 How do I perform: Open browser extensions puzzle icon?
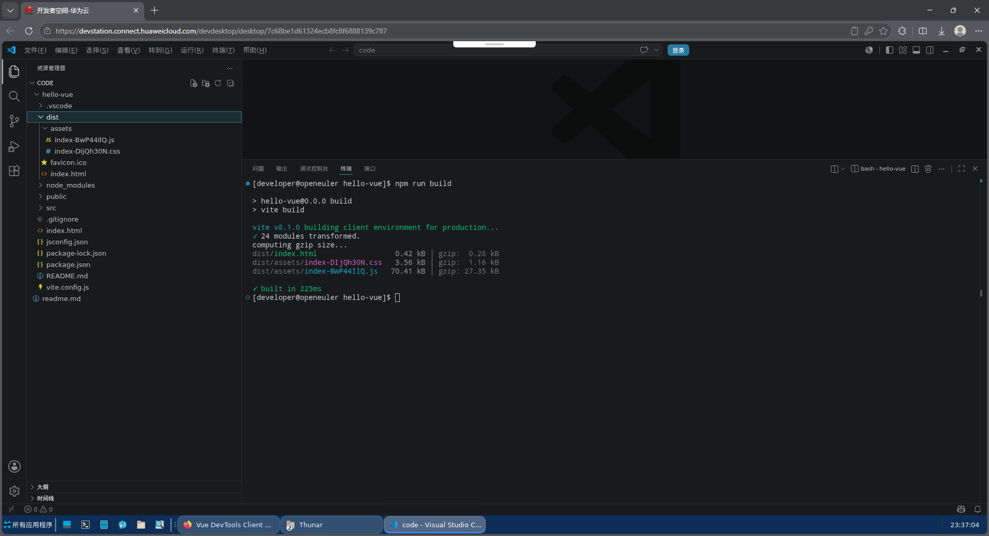pyautogui.click(x=902, y=31)
